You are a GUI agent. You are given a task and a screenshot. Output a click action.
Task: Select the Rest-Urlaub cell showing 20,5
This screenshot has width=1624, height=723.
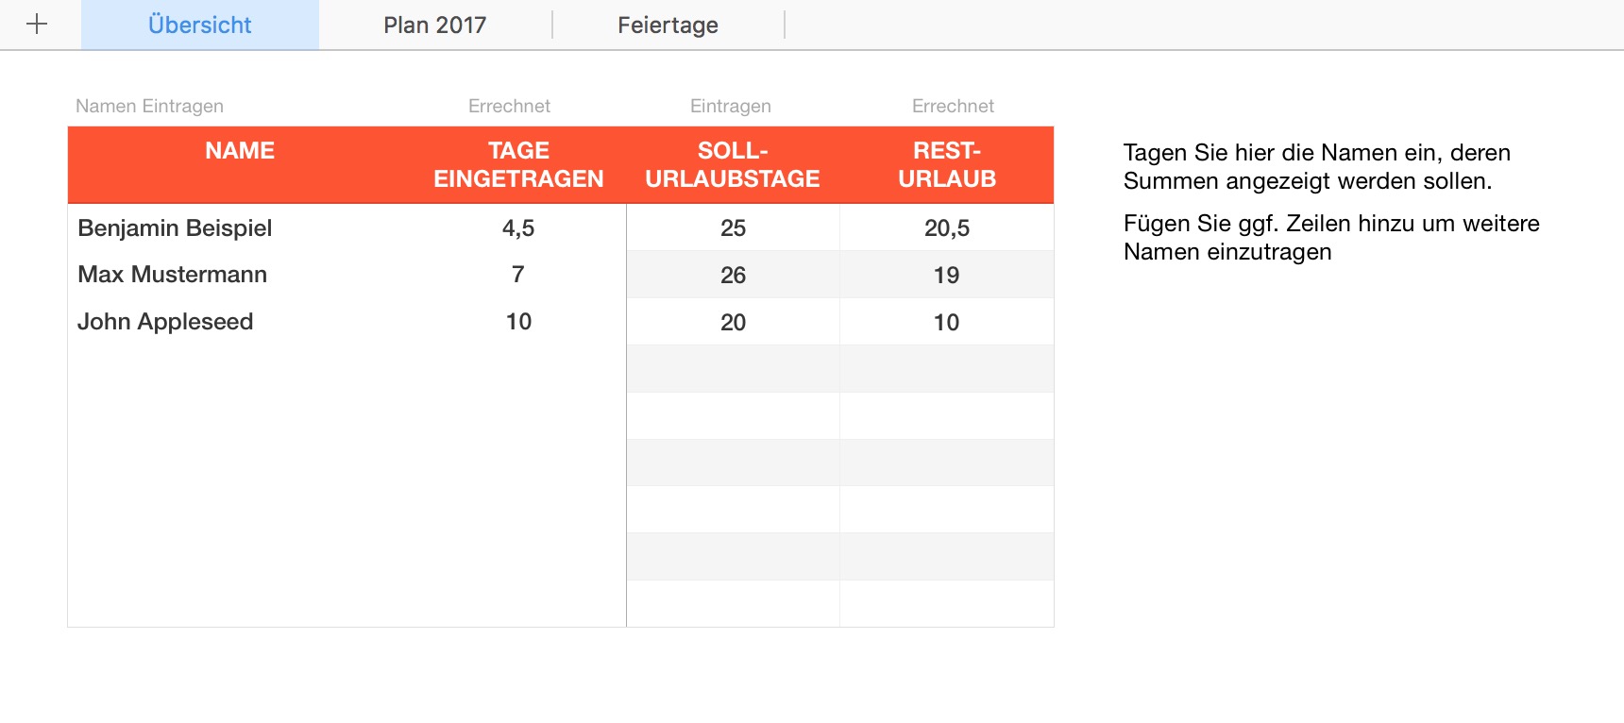pos(947,228)
